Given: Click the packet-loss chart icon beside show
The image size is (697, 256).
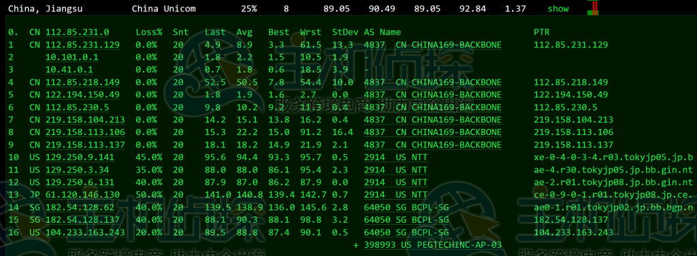Looking at the screenshot, I should [593, 8].
